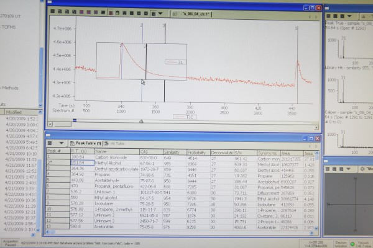Open the peak table toolbar dropdown arrow
Screen dimensions: 373x248
click(x=62, y=143)
